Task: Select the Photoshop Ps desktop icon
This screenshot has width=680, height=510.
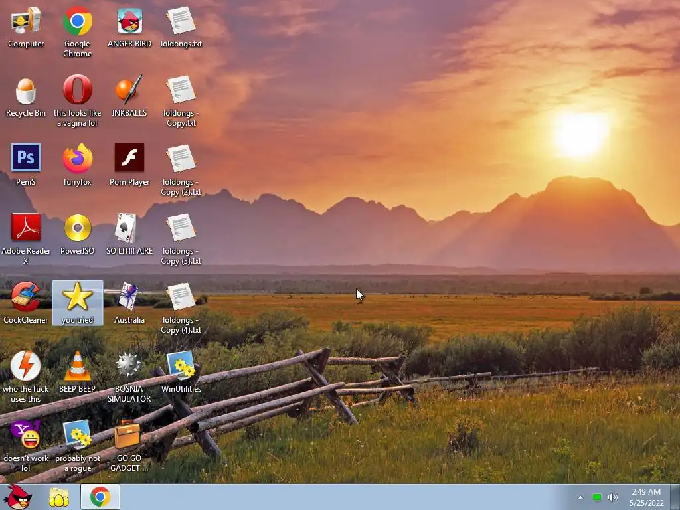Action: click(26, 165)
